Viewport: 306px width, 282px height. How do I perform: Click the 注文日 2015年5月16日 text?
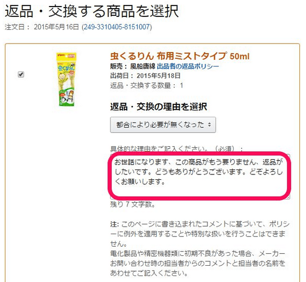click(x=42, y=27)
